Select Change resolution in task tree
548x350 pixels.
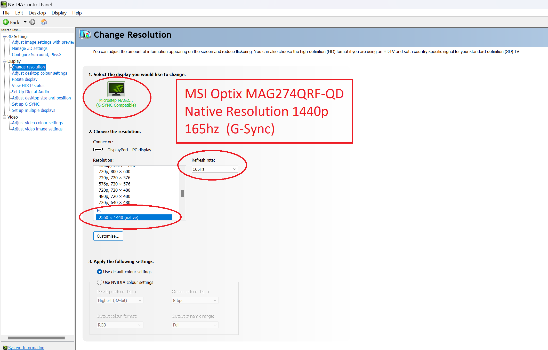[x=28, y=67]
